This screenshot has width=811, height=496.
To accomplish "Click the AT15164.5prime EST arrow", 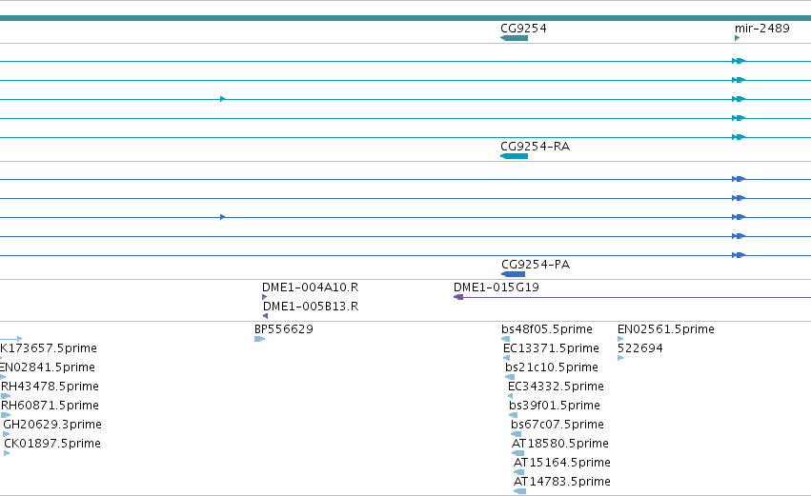I will coord(518,472).
